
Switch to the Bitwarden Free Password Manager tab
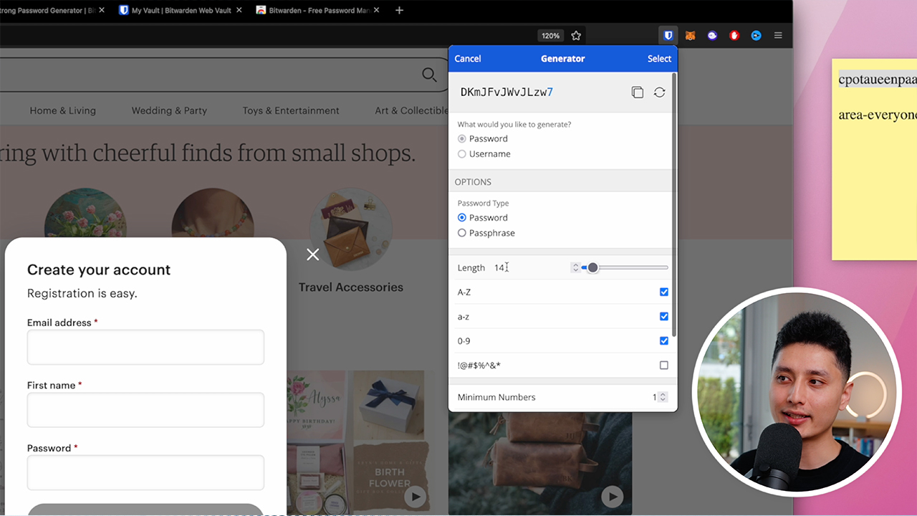click(317, 11)
